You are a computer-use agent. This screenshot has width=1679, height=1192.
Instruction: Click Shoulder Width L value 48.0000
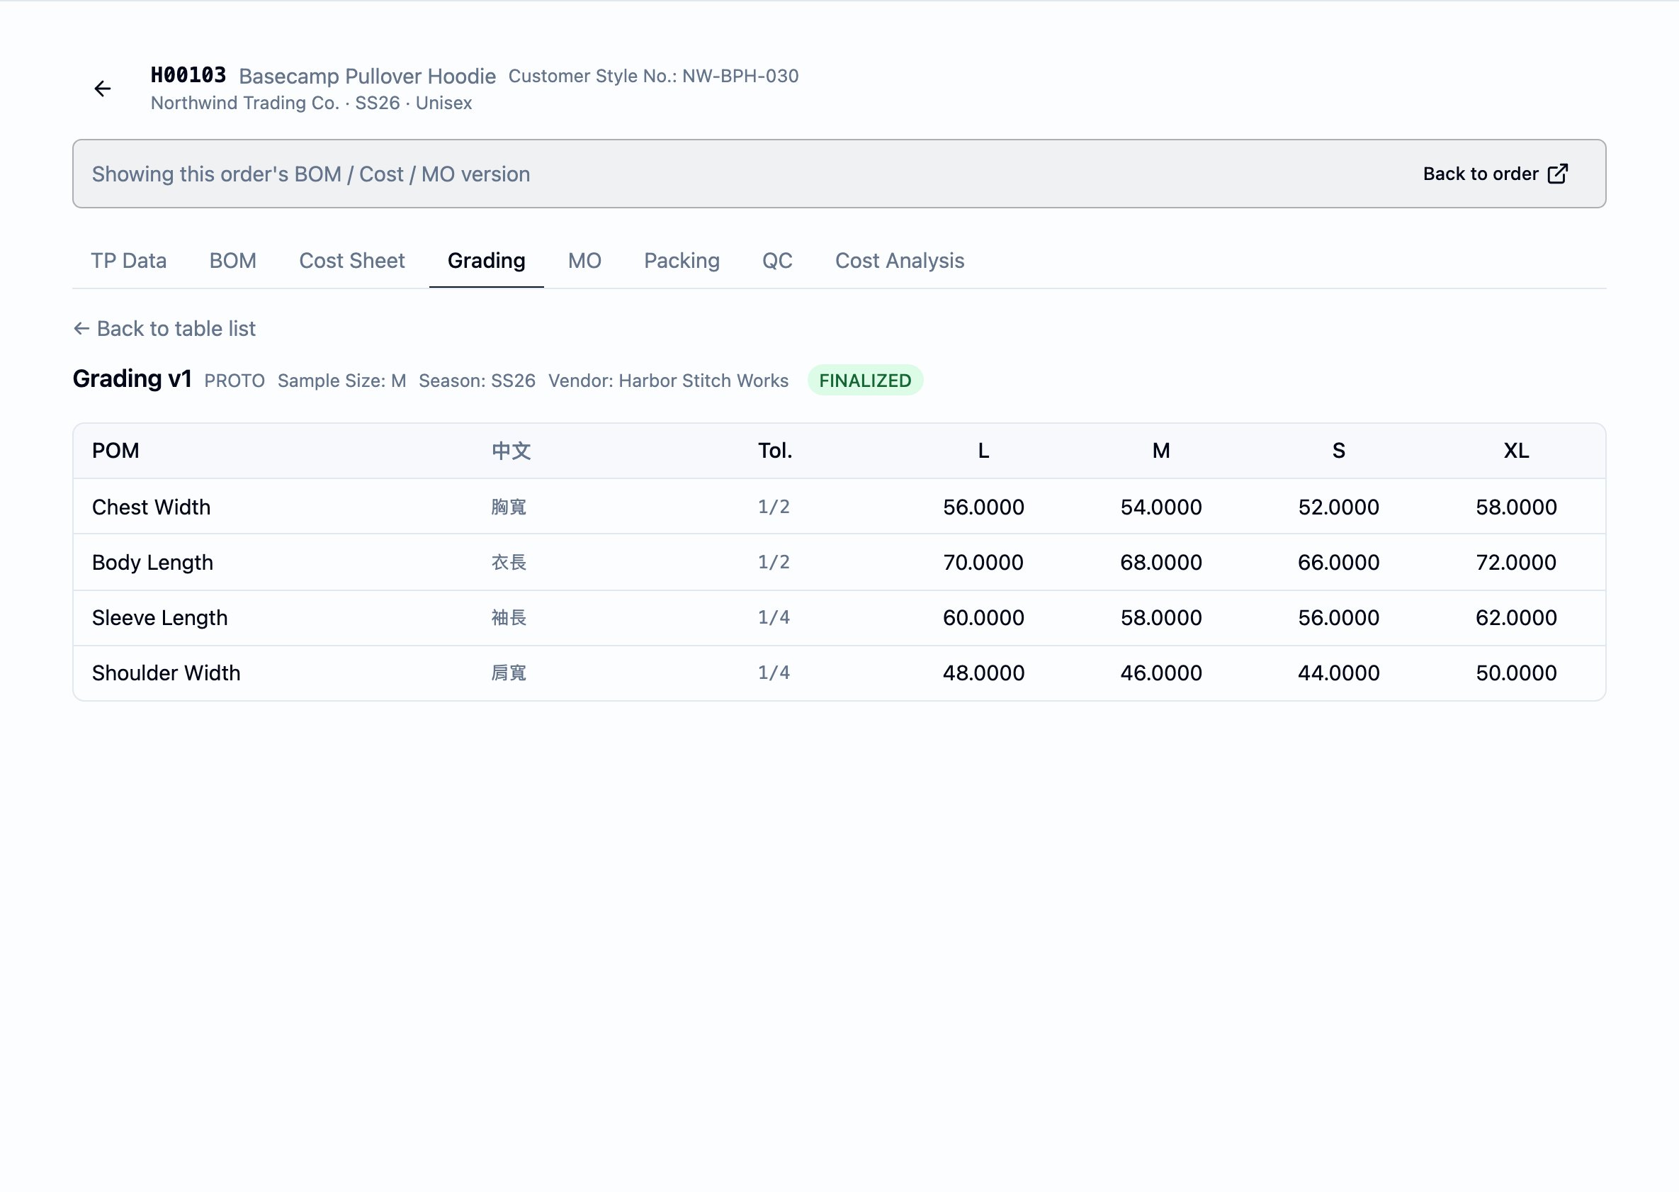tap(983, 673)
